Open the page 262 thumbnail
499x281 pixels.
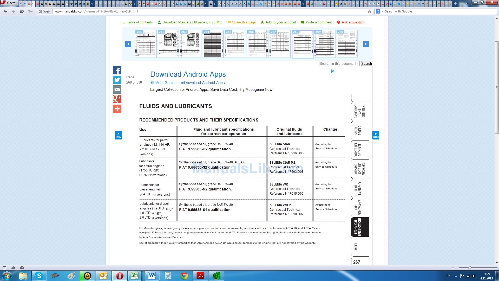pos(168,44)
